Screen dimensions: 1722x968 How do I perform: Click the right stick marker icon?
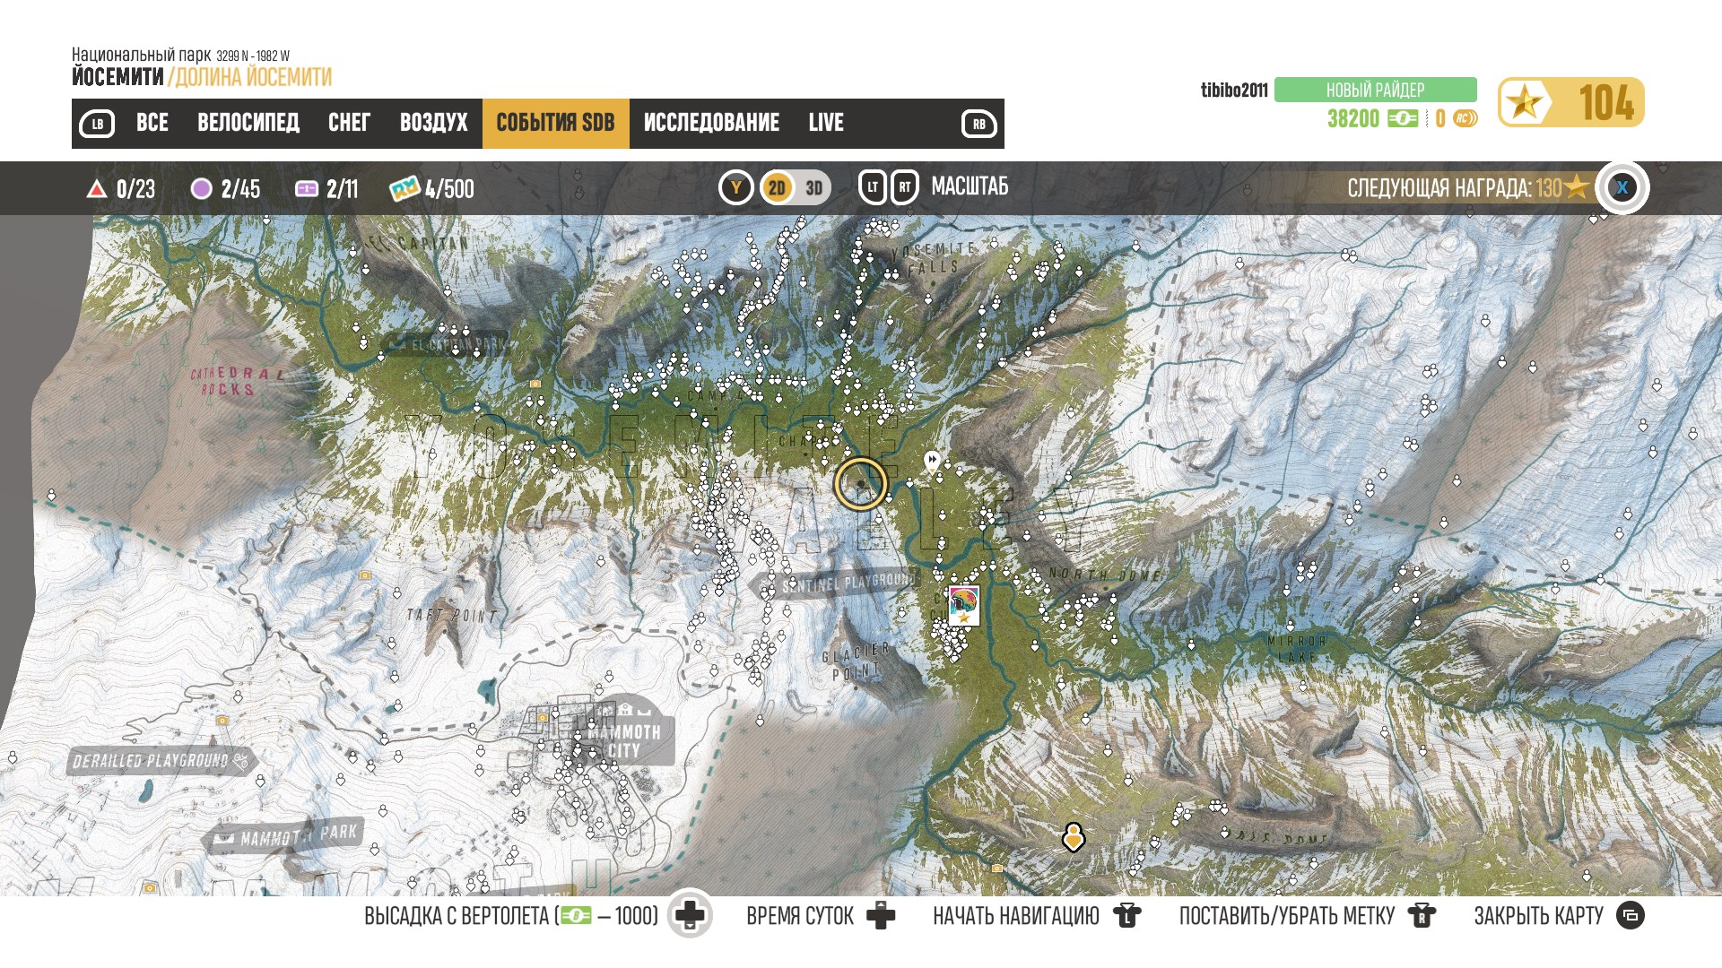[1422, 915]
